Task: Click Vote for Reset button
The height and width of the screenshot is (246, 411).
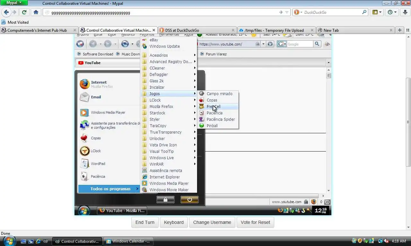Action: [x=255, y=222]
